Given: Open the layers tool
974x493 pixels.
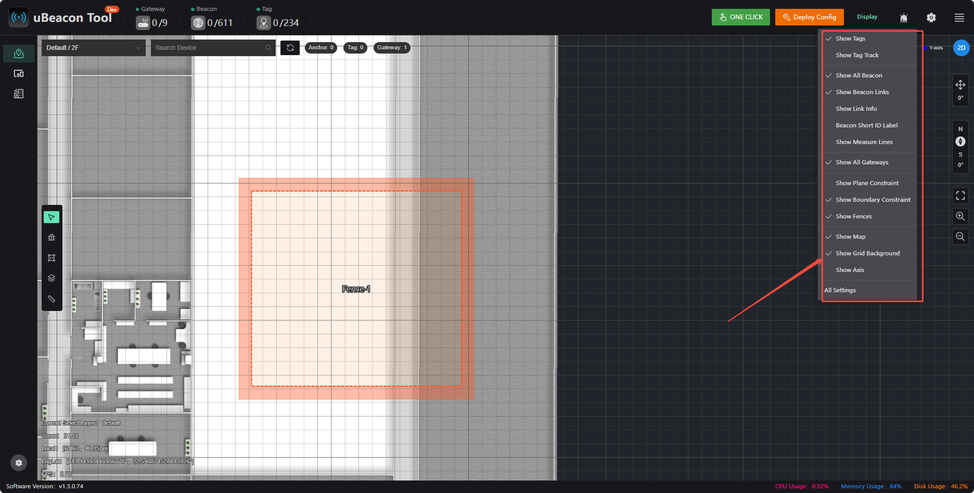Looking at the screenshot, I should (x=52, y=278).
